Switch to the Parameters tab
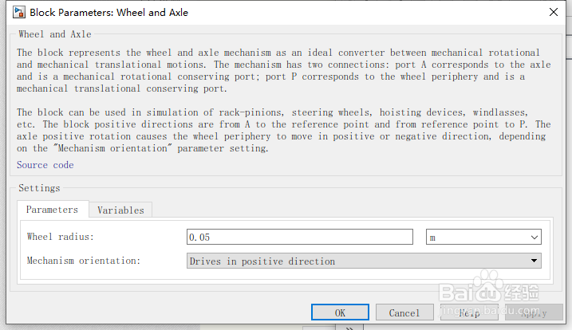The image size is (572, 330). (52, 210)
